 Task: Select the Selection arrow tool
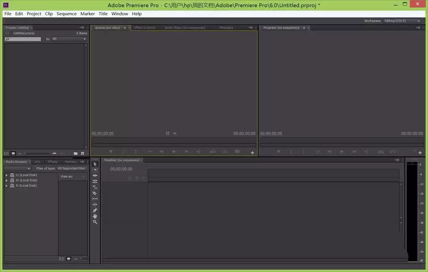coord(95,164)
